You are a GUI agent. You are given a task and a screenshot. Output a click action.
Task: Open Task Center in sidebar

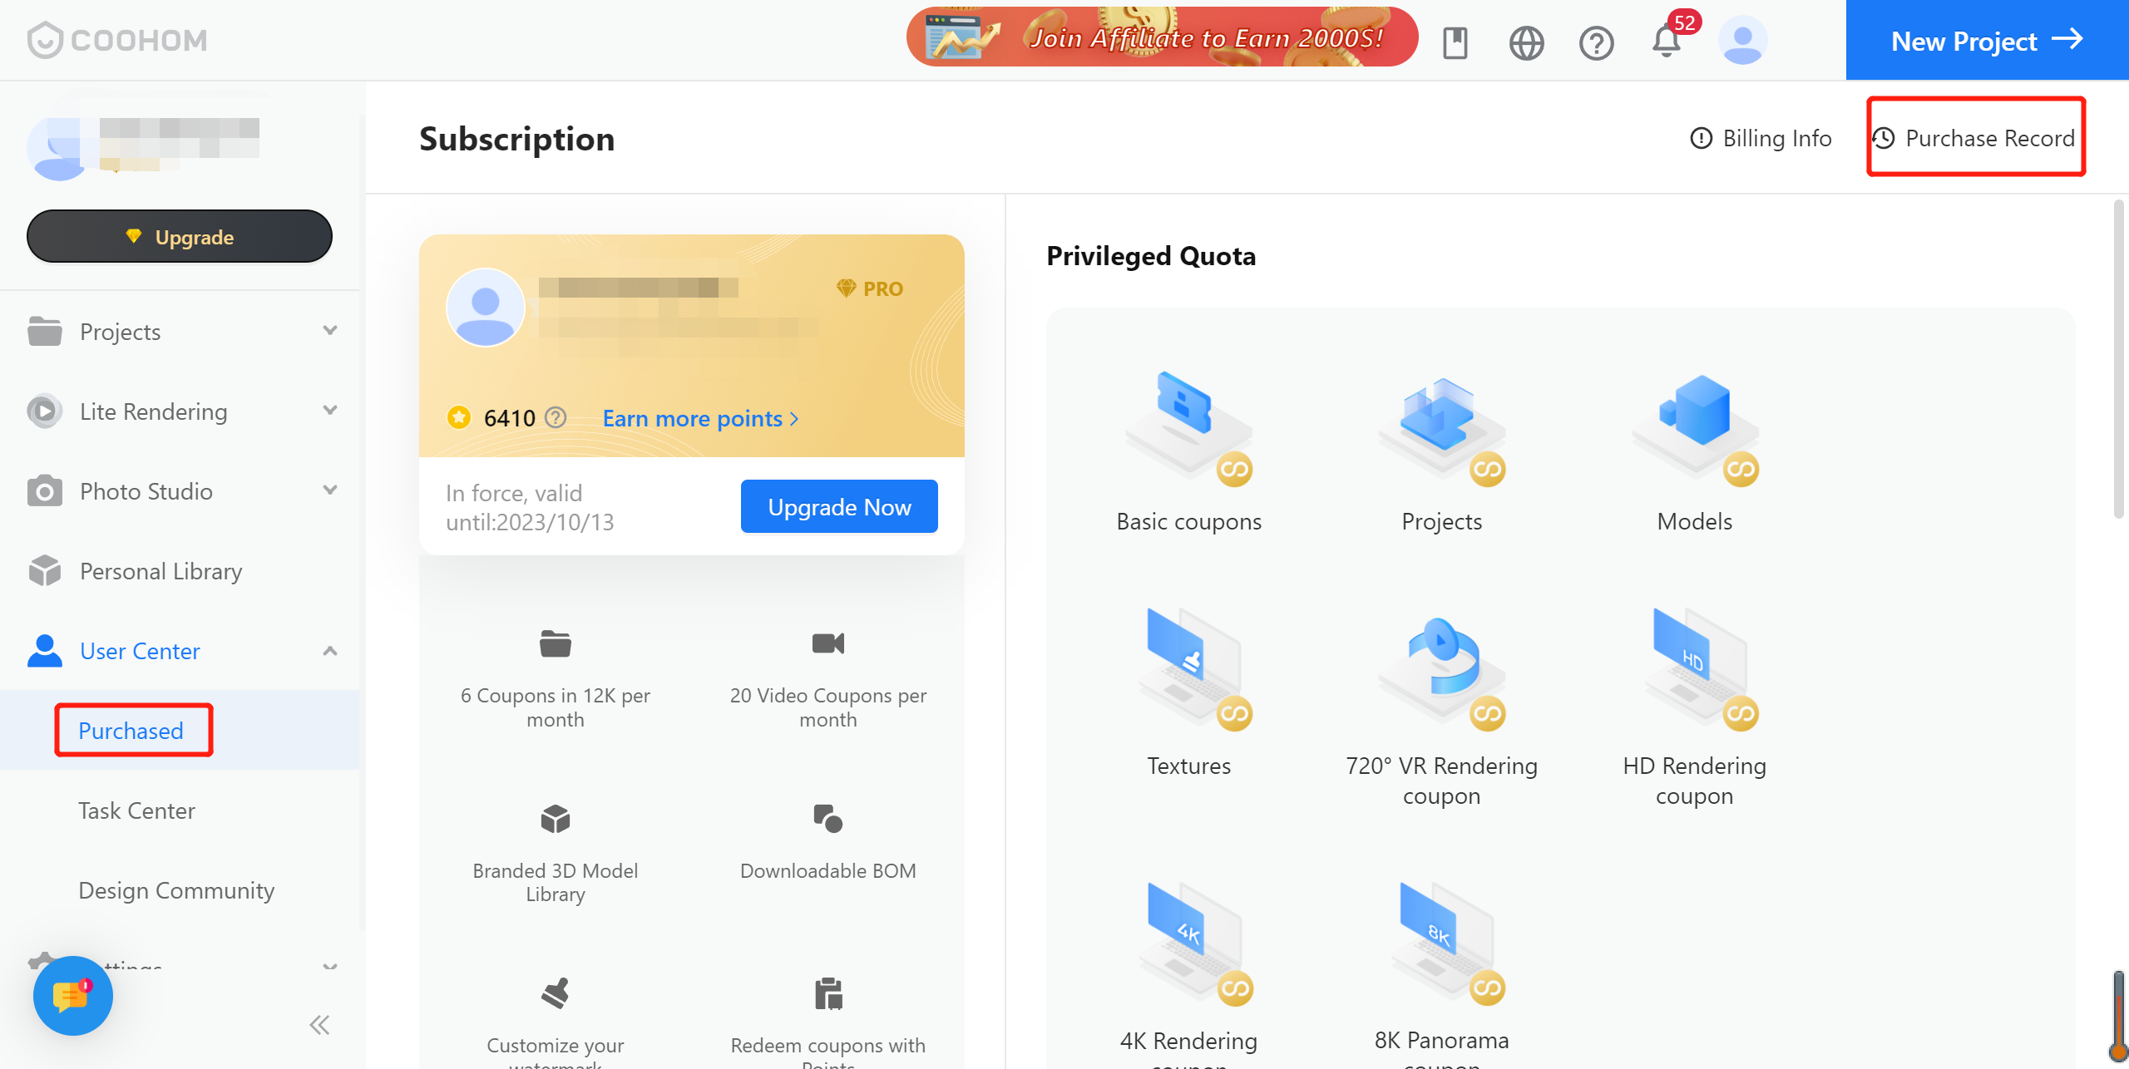[x=136, y=810]
